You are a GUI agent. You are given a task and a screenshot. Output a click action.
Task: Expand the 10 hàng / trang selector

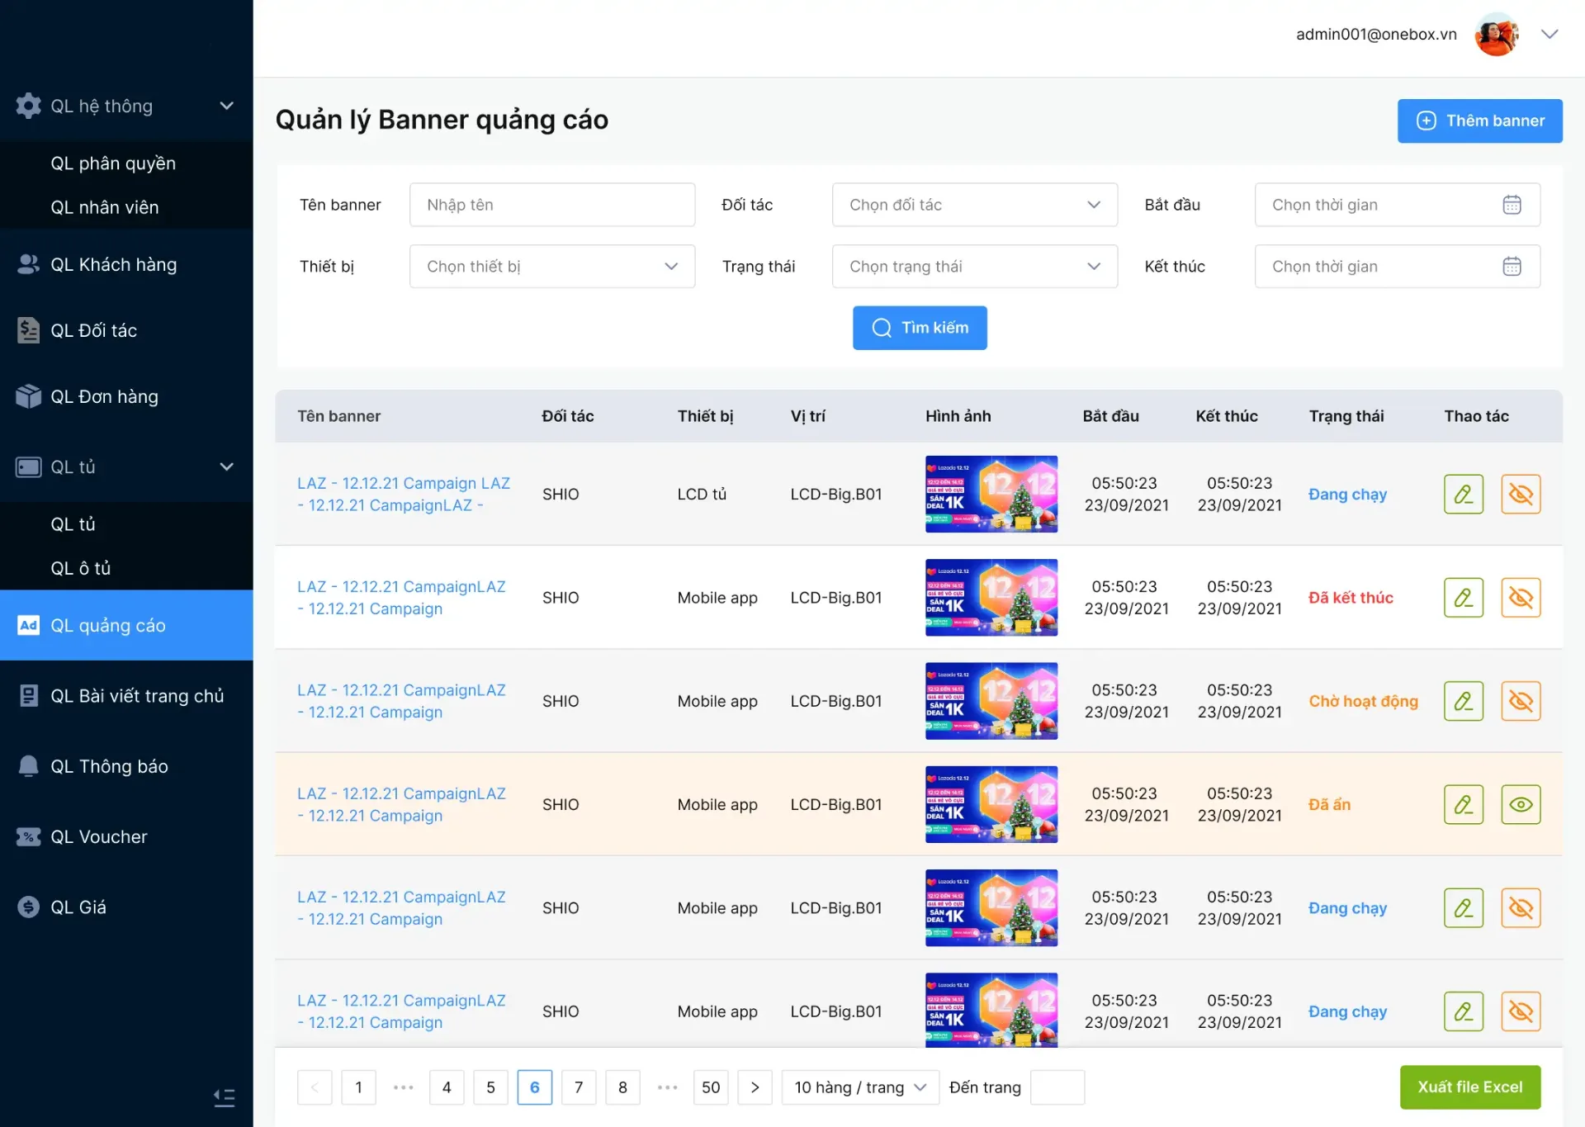point(859,1087)
